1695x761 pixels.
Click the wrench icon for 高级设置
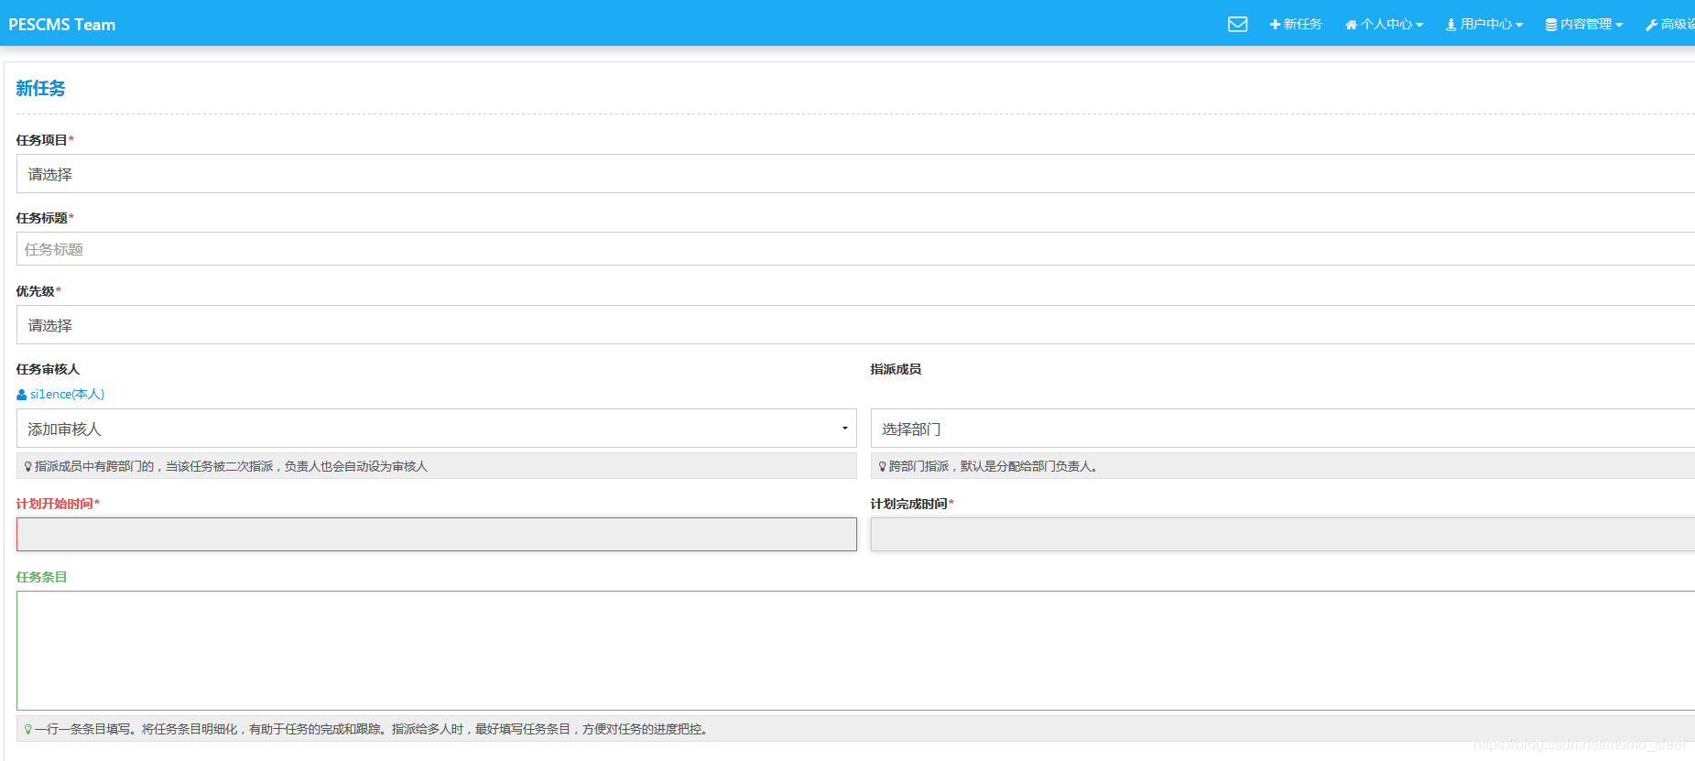[x=1651, y=25]
